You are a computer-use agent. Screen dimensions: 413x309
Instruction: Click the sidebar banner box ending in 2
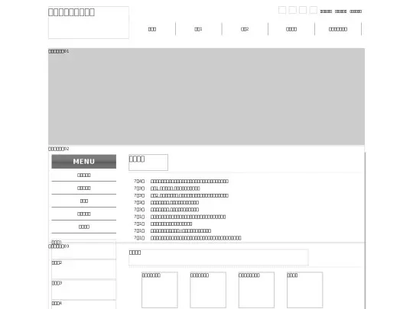(84, 269)
